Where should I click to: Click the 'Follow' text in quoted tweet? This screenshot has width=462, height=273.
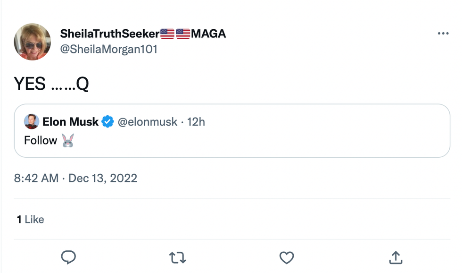pos(41,140)
